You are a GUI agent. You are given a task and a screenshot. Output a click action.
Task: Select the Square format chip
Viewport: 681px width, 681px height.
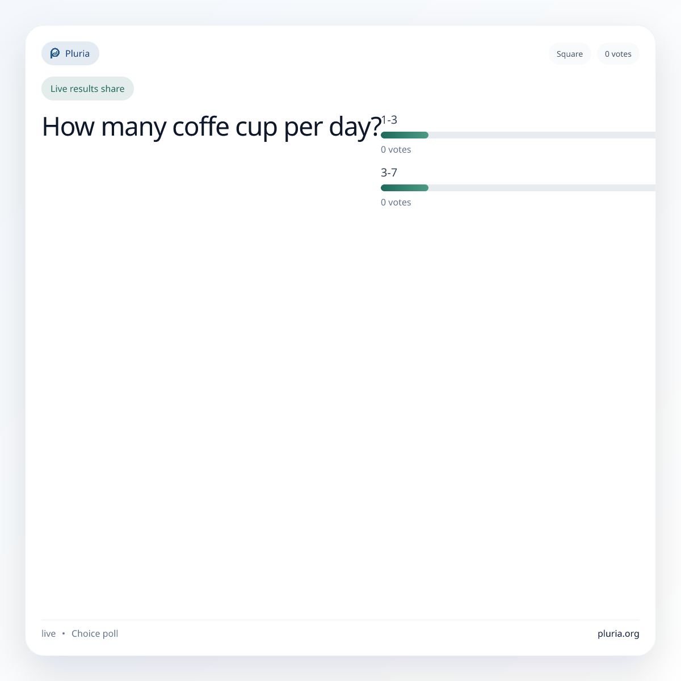pos(569,54)
